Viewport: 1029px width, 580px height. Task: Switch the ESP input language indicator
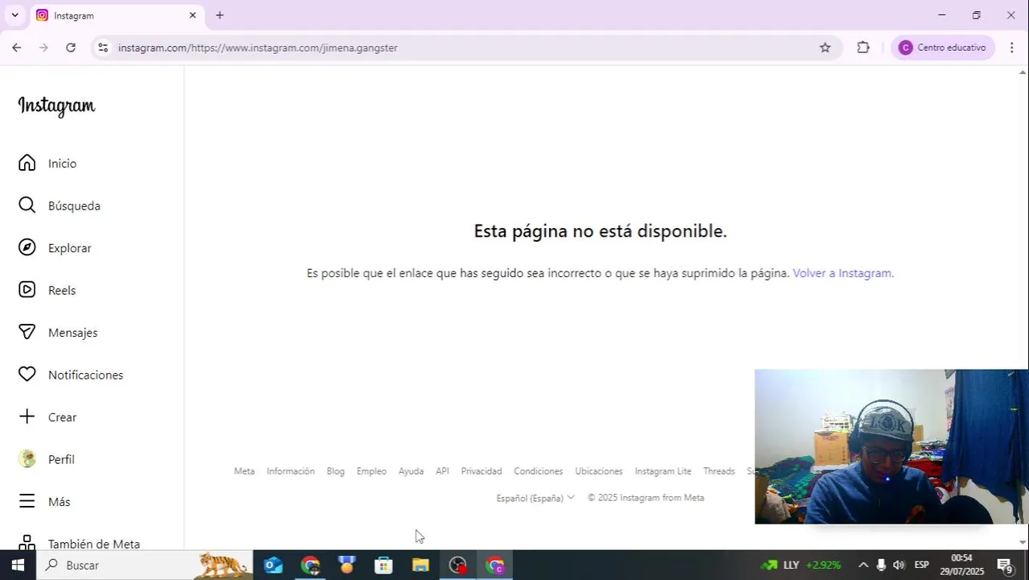pyautogui.click(x=922, y=565)
